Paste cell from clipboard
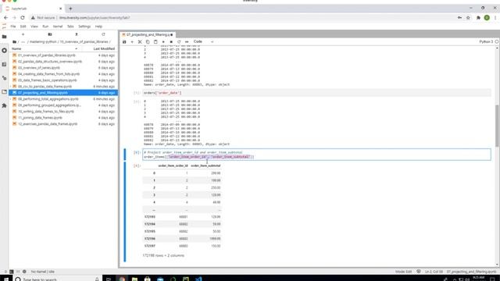The image size is (500, 281). (155, 41)
